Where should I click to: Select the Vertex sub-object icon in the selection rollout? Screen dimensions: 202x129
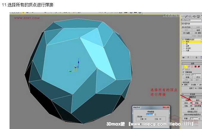(x=186, y=66)
